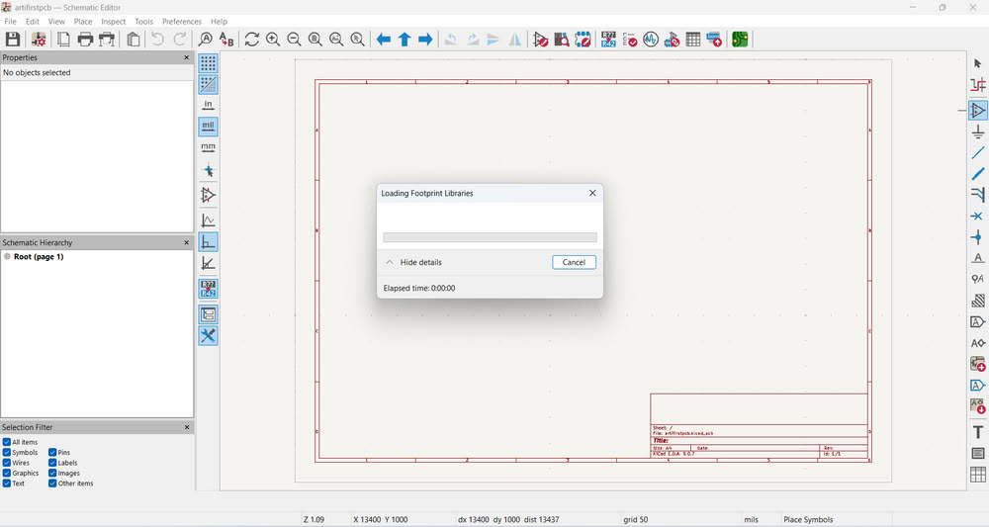Image resolution: width=989 pixels, height=527 pixels.
Task: Open Schematic Setup from toolbar
Action: coord(39,40)
